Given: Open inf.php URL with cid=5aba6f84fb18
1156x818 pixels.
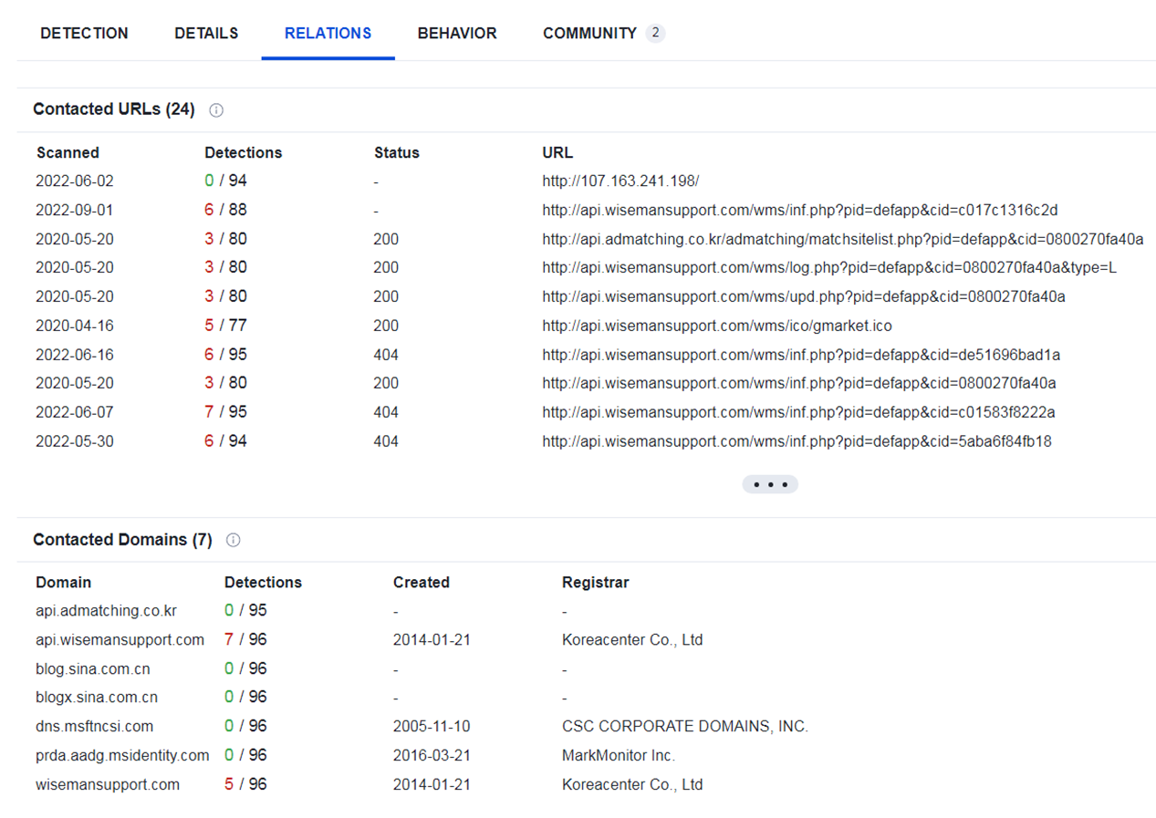Looking at the screenshot, I should [x=797, y=441].
